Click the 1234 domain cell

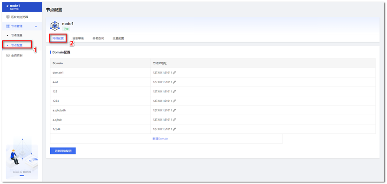coord(100,101)
